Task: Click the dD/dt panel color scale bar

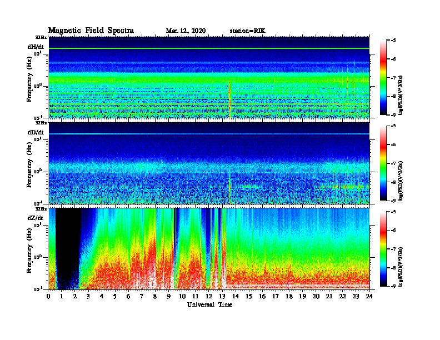Action: (383, 163)
